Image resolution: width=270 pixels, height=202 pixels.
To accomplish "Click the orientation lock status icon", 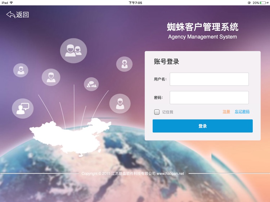I will [x=249, y=3].
